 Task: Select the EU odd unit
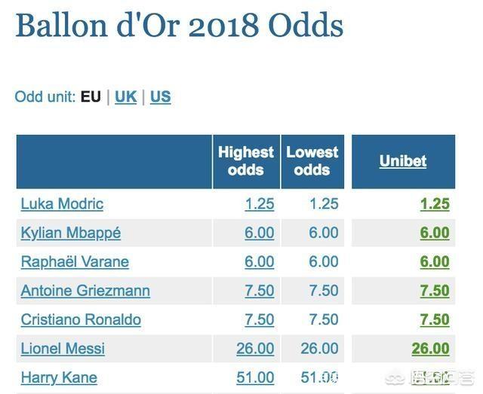(91, 97)
